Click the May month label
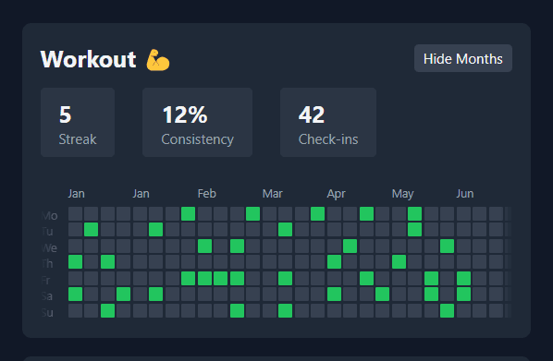The image size is (553, 361). coord(402,193)
